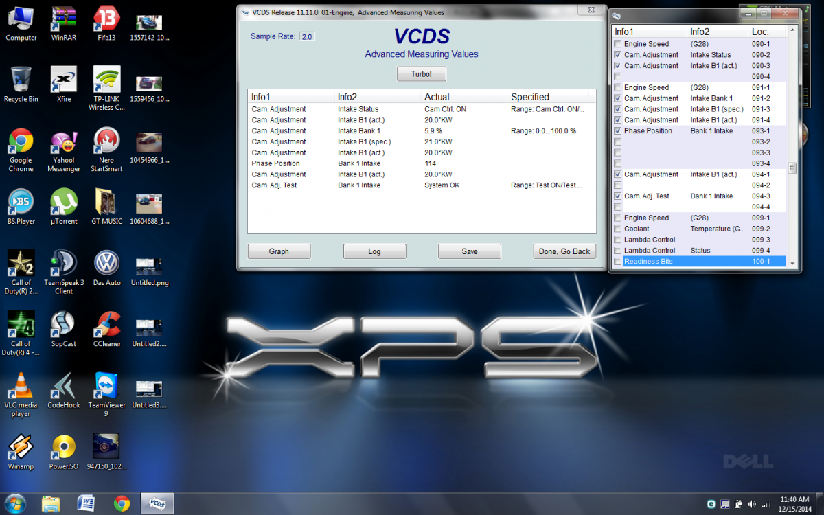This screenshot has height=515, width=824.
Task: Open VLC media player shortcut
Action: click(21, 387)
